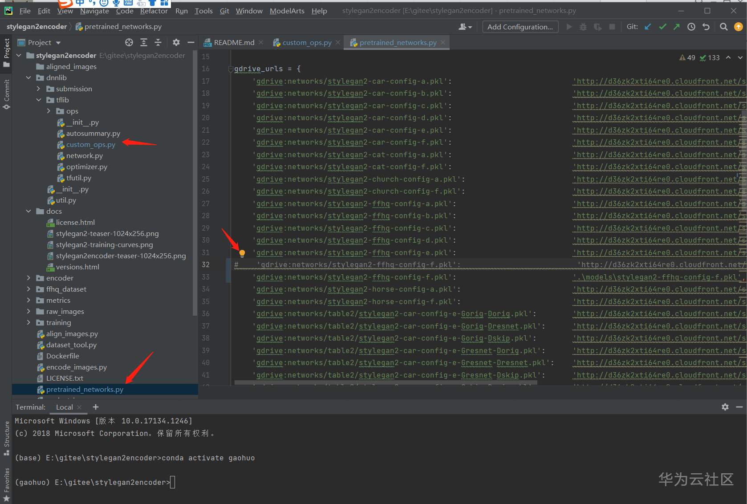Toggle the Structure tool window sidebar button
The width and height of the screenshot is (747, 504).
coord(6,438)
